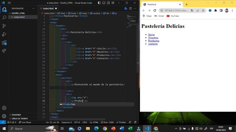Click Live Share in the status bar
The width and height of the screenshot is (236, 132).
click(25, 122)
